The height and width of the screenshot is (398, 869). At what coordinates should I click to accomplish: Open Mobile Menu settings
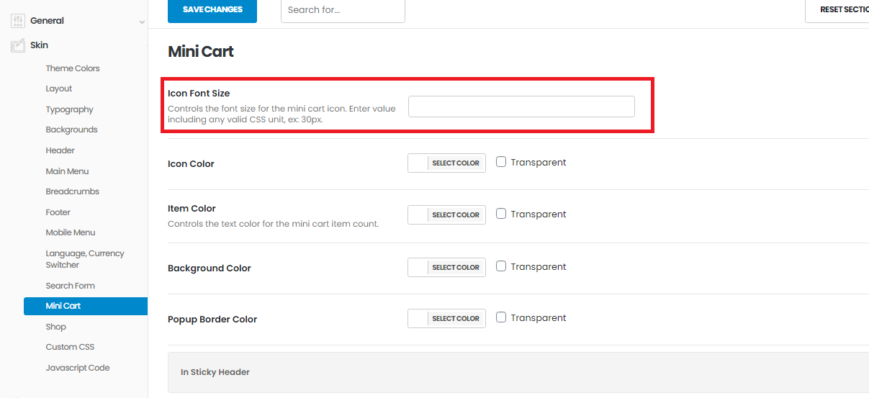coord(71,232)
